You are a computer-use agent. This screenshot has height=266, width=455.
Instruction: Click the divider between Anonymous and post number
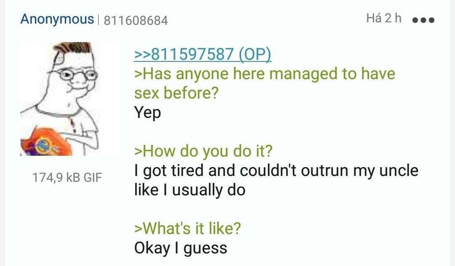coord(99,20)
